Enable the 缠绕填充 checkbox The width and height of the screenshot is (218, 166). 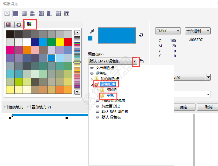5,107
